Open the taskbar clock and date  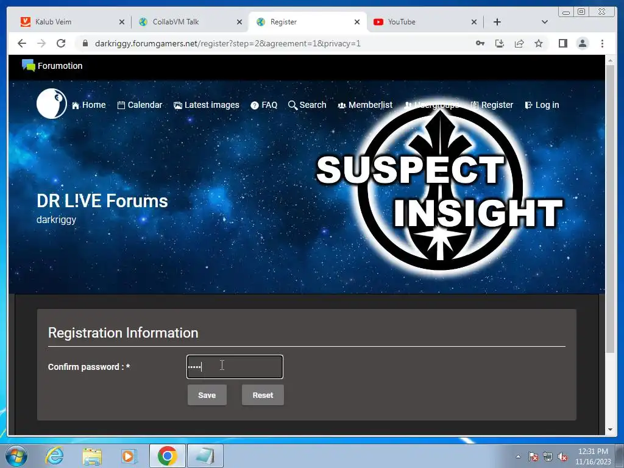pyautogui.click(x=593, y=456)
